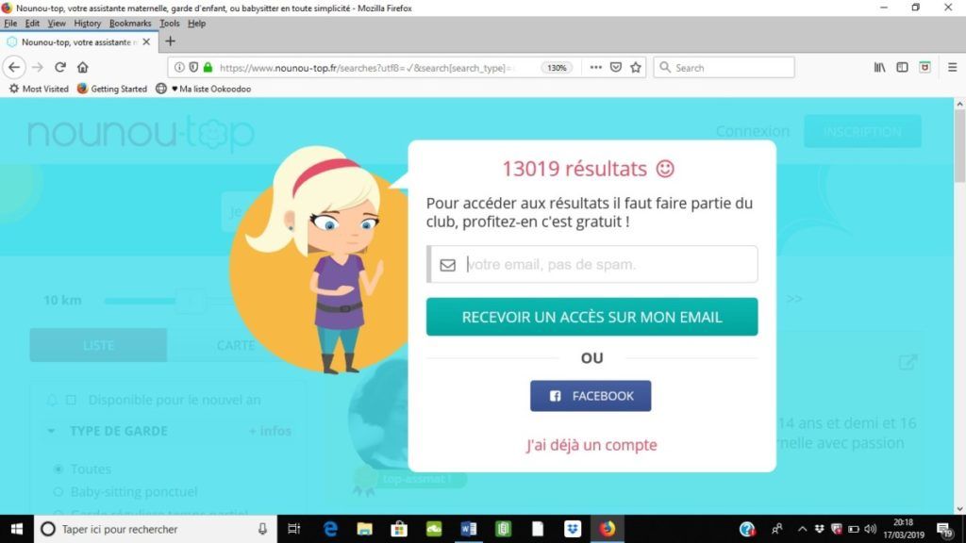Open the Windows Start menu

pyautogui.click(x=17, y=529)
